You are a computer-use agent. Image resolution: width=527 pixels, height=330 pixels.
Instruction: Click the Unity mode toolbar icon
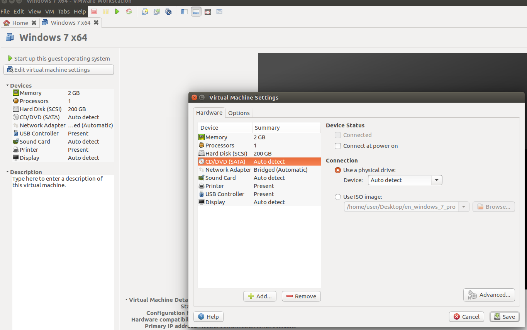[x=219, y=12]
